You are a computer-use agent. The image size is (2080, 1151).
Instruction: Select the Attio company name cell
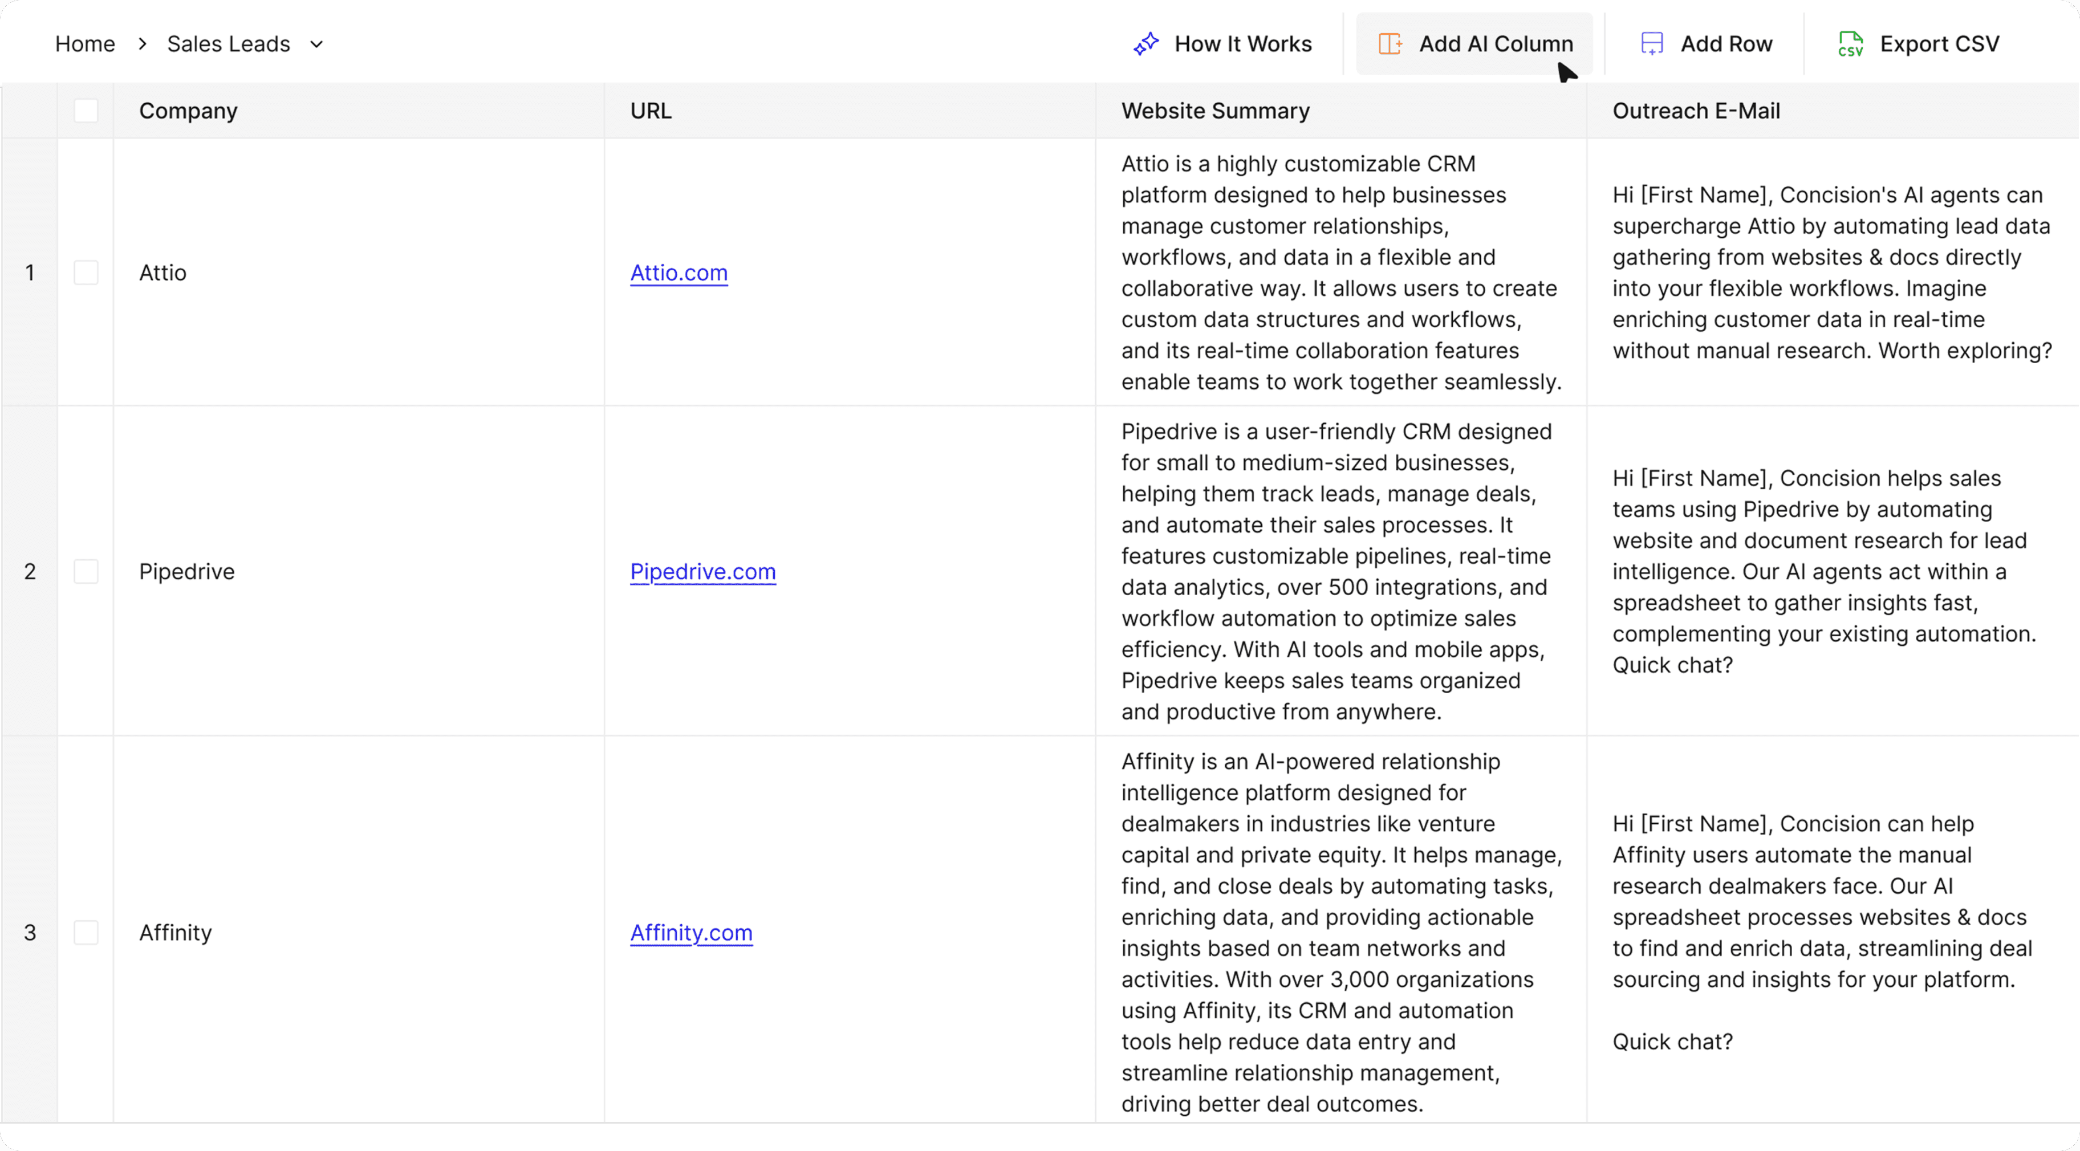[x=359, y=272]
